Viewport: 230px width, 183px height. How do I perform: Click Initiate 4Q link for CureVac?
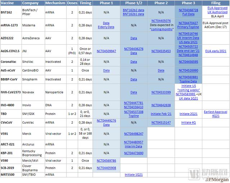188,122
